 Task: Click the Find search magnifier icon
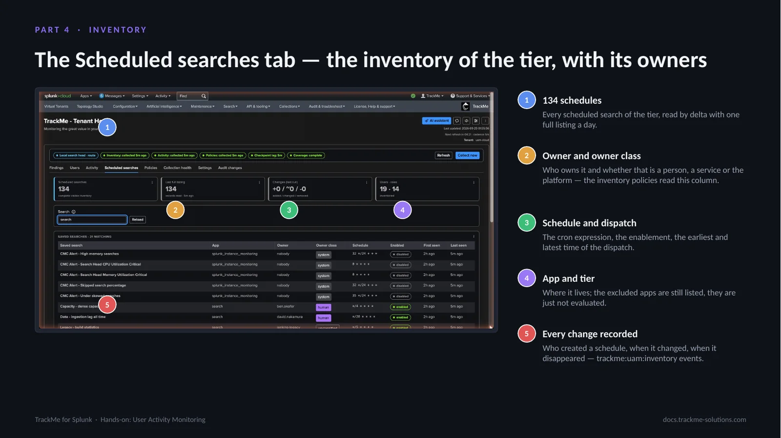(204, 96)
